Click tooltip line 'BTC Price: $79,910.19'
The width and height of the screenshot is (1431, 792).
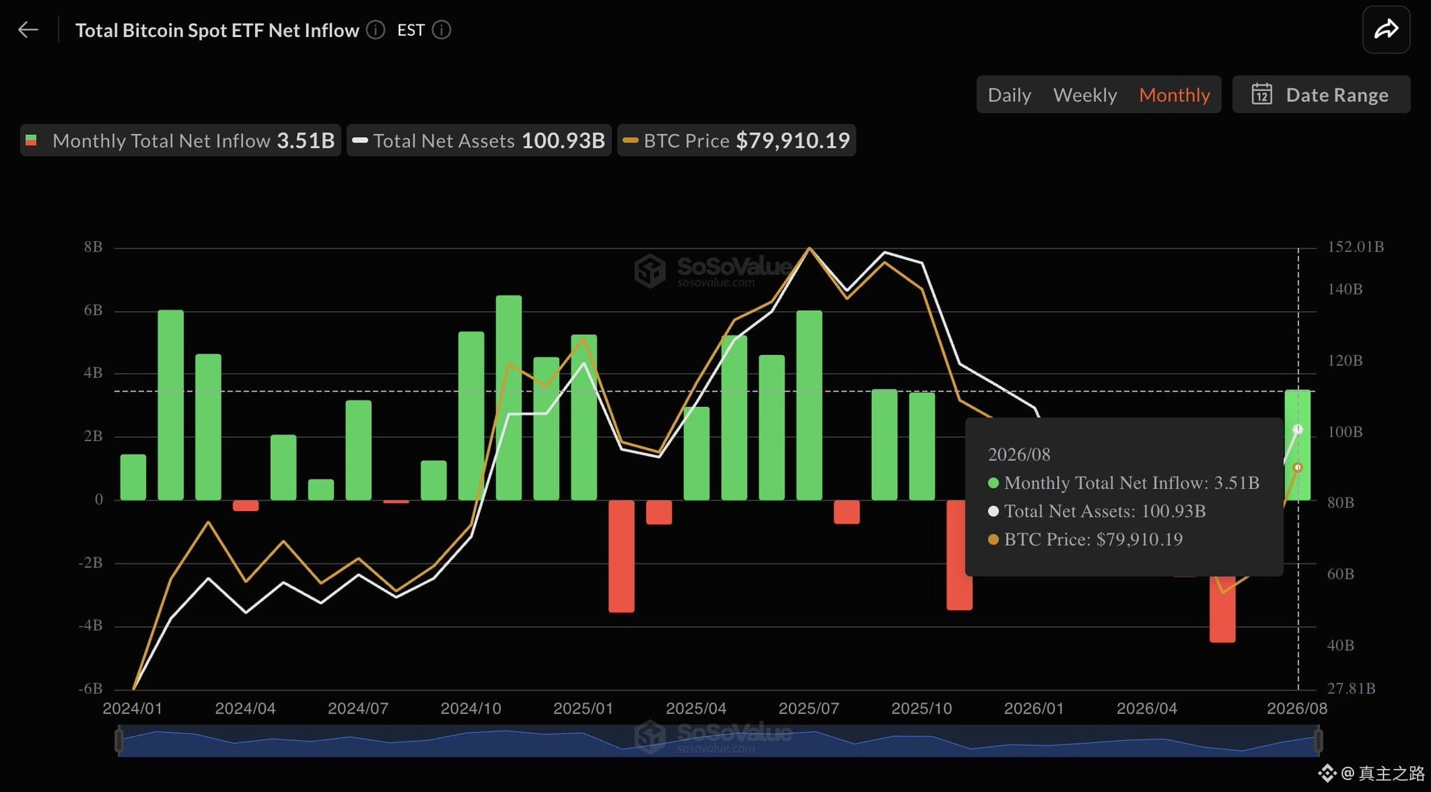[x=1085, y=539]
